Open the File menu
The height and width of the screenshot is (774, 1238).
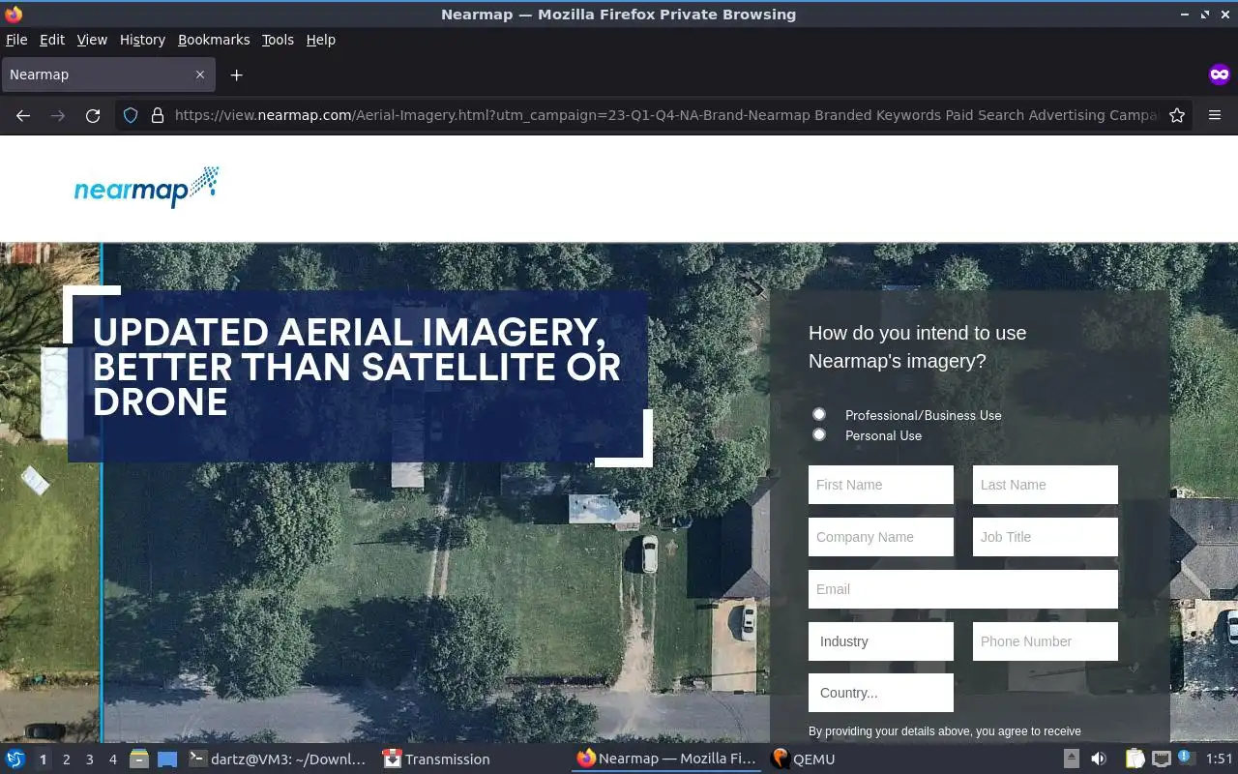(16, 40)
